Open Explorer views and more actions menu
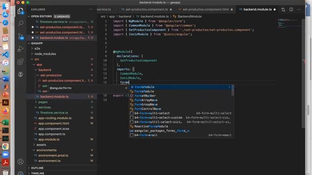This screenshot has width=312, height=175. (x=91, y=9)
